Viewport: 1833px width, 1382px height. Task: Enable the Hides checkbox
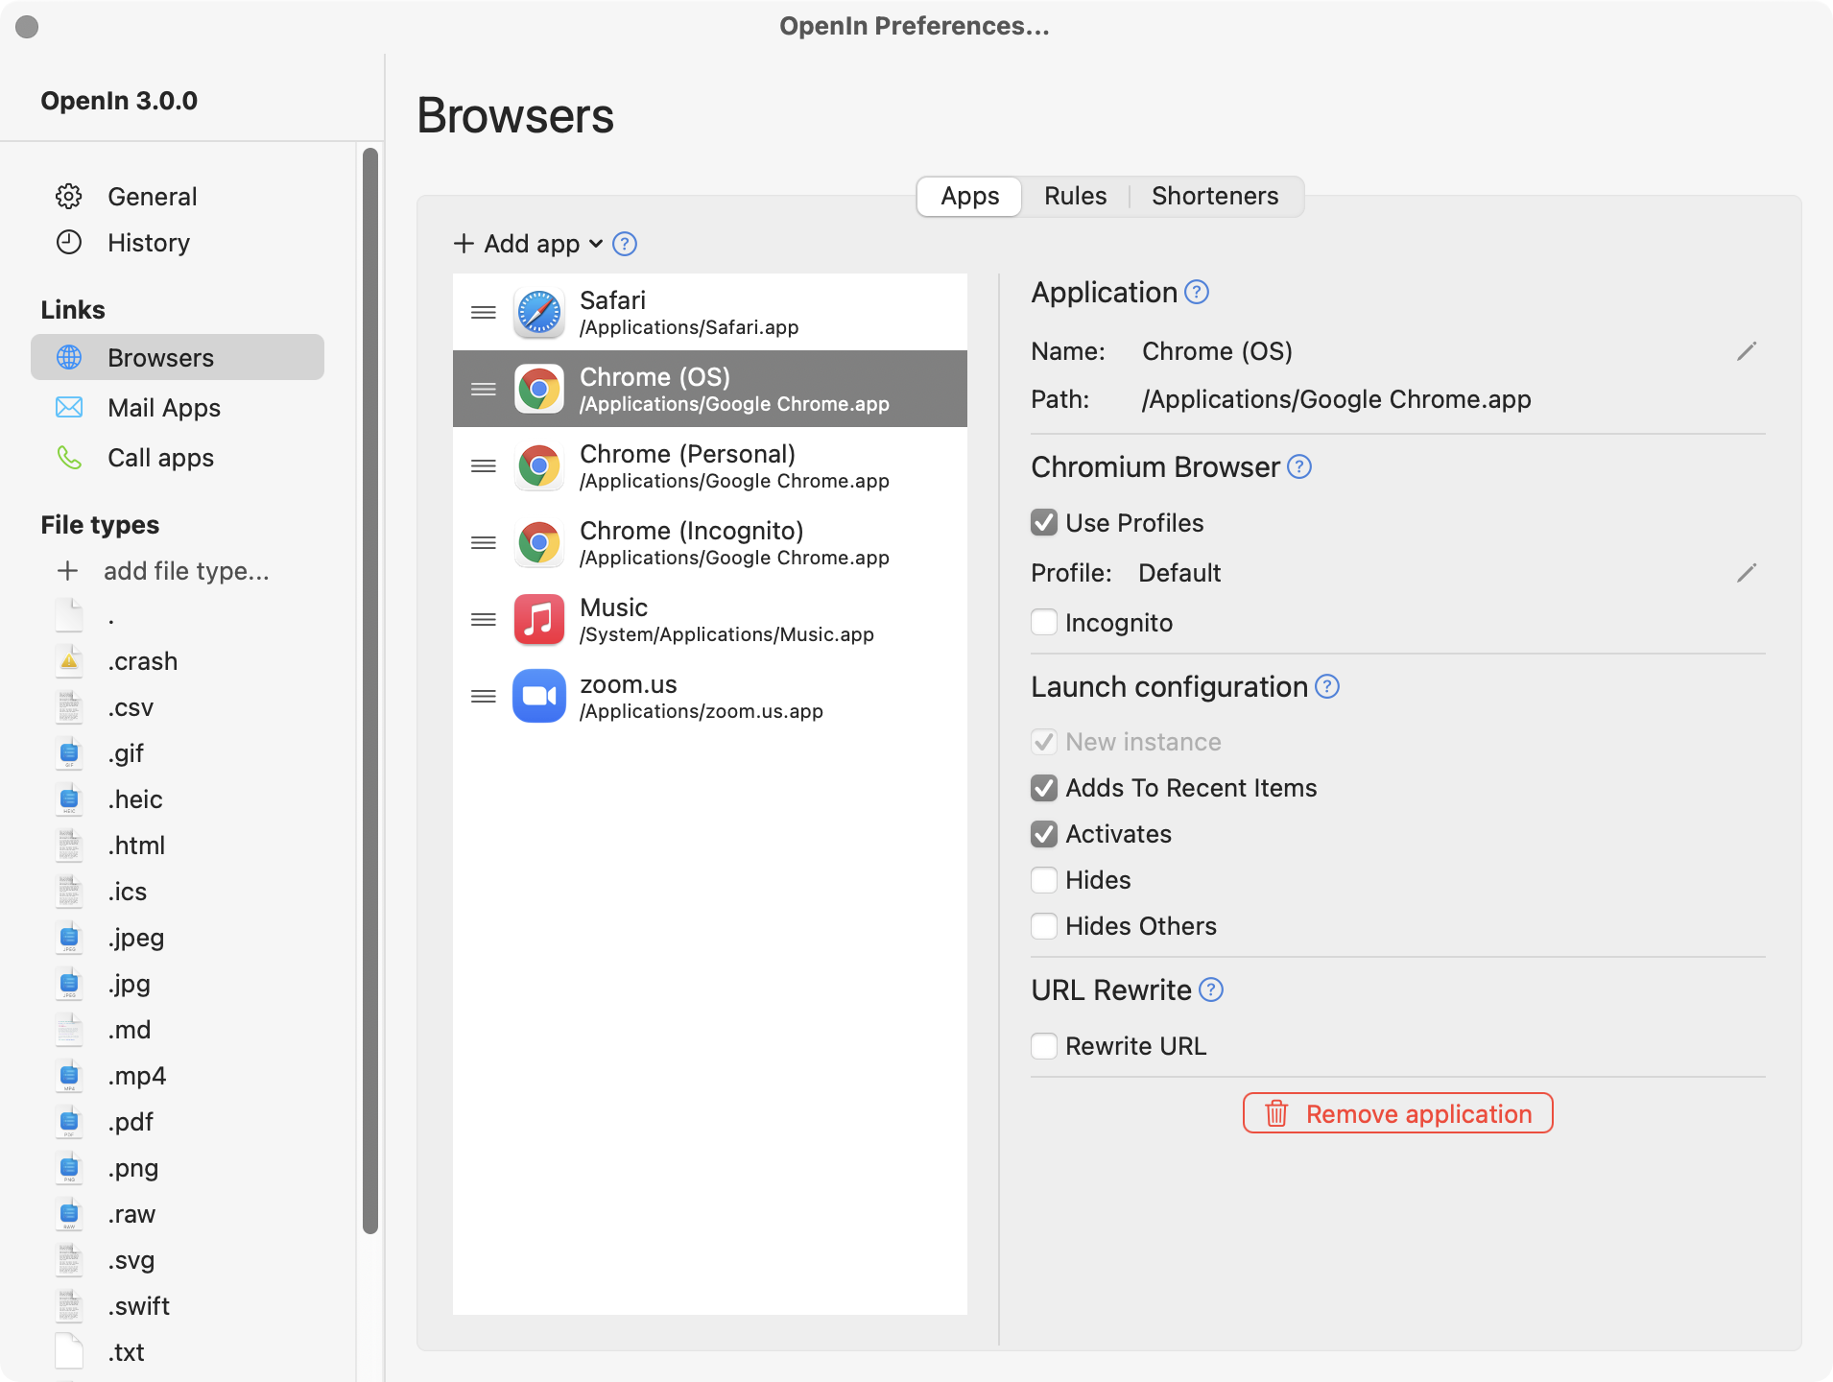(x=1044, y=879)
